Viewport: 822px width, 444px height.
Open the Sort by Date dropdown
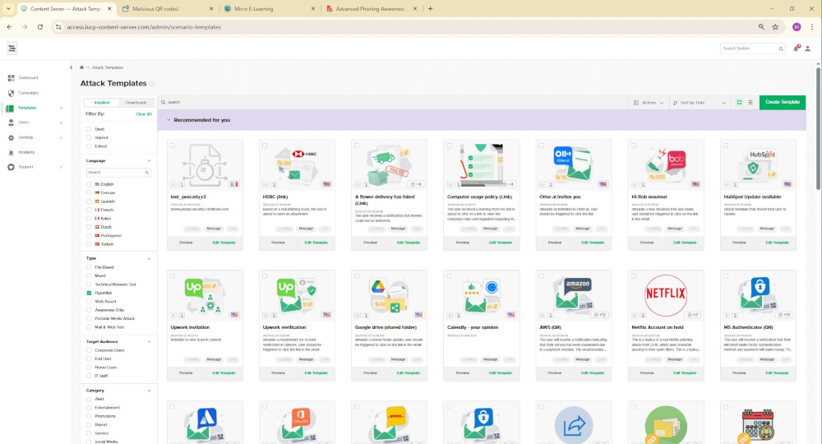(x=700, y=103)
